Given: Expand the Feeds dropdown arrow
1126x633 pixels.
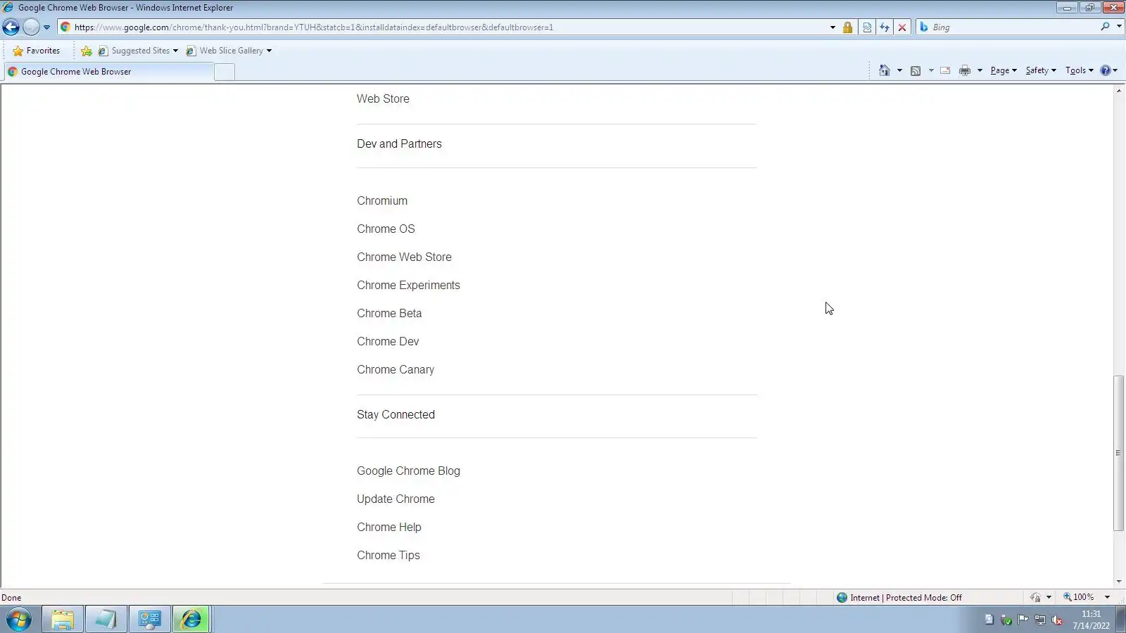Looking at the screenshot, I should click(931, 70).
